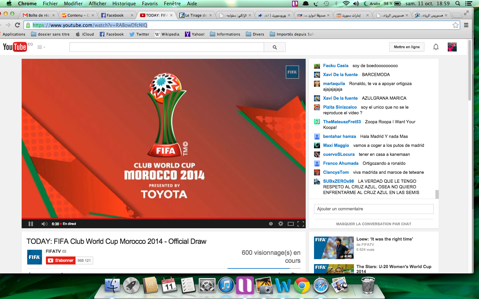This screenshot has height=299, width=479.
Task: Mute the video volume
Action: pos(44,224)
